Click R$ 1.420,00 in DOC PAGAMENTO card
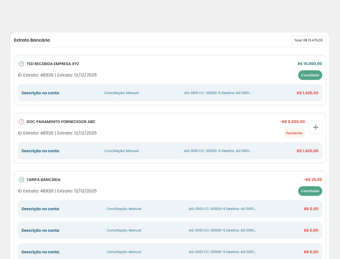 pyautogui.click(x=307, y=151)
